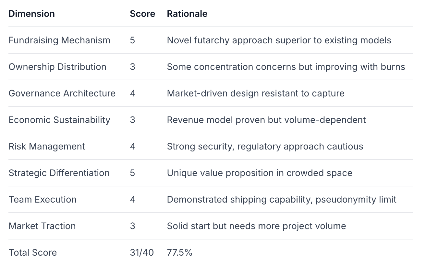The image size is (438, 266).
Task: Click the Economic Sustainability dimension
Action: [x=59, y=120]
